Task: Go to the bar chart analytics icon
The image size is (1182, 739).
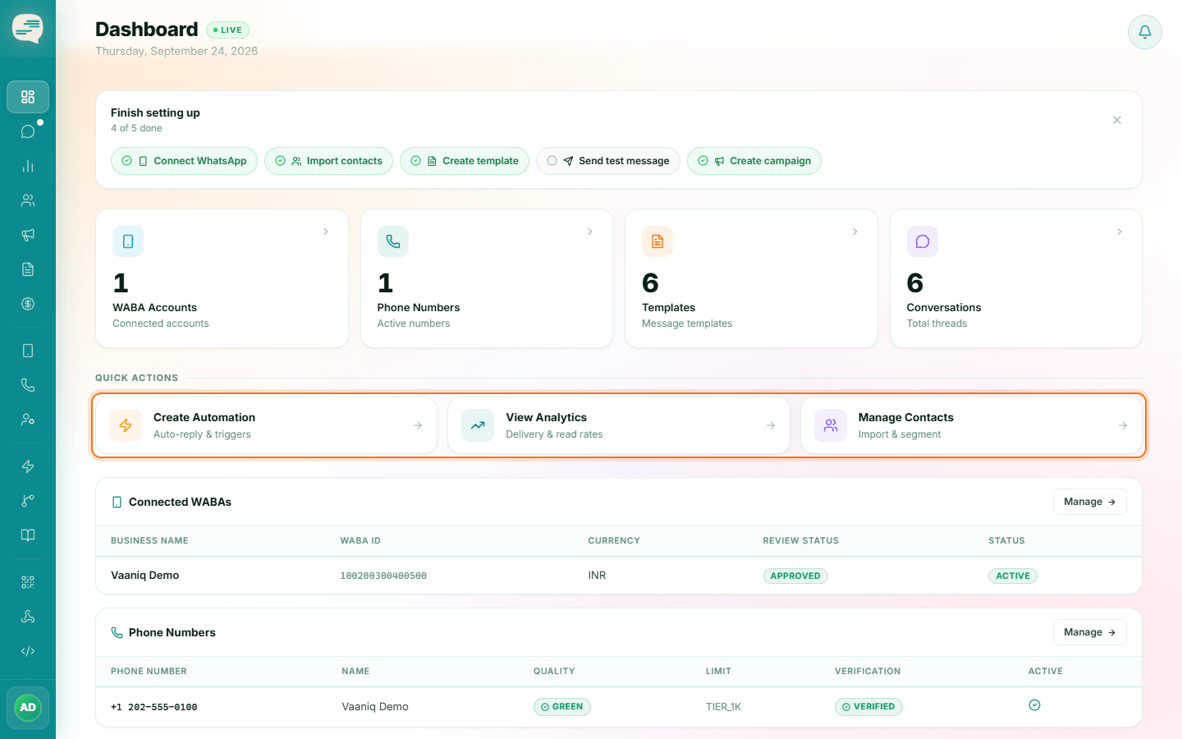Action: pyautogui.click(x=28, y=166)
